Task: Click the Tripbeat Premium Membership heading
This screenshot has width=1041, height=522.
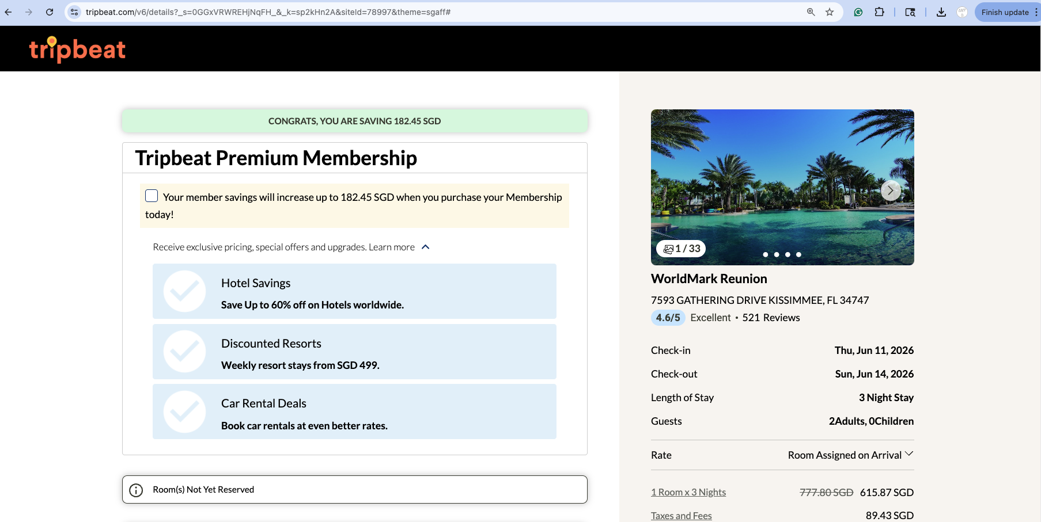Action: [276, 158]
